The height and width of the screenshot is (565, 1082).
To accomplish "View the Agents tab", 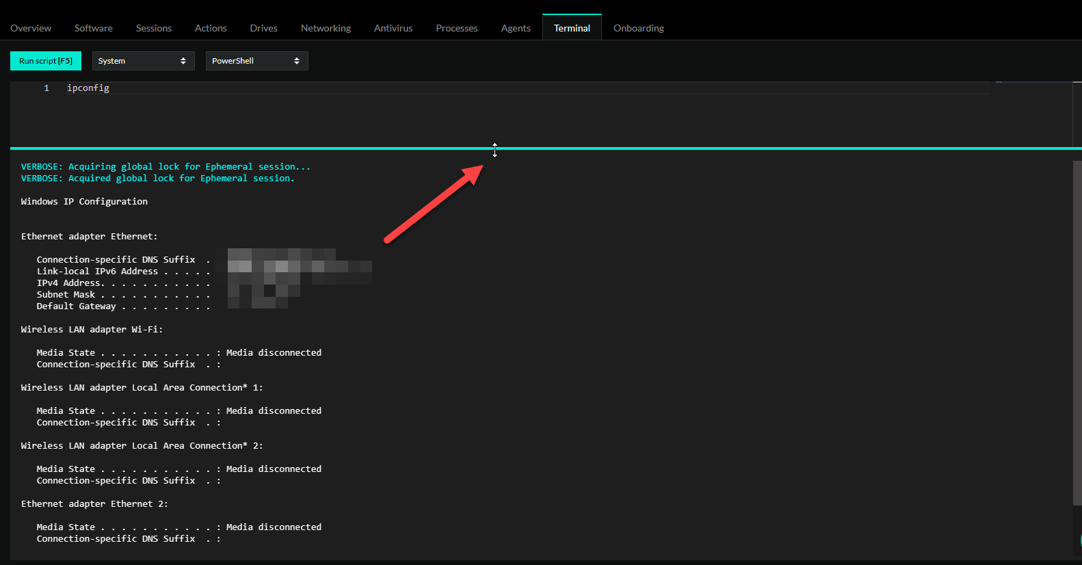I will click(516, 28).
